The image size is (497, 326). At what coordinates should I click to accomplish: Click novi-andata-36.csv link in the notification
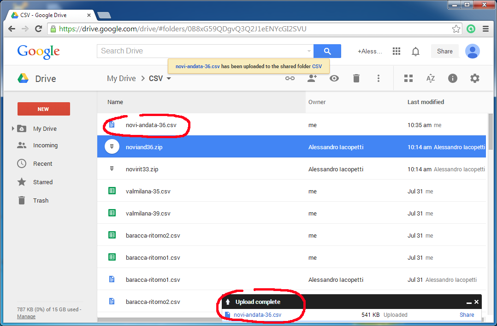pyautogui.click(x=197, y=66)
